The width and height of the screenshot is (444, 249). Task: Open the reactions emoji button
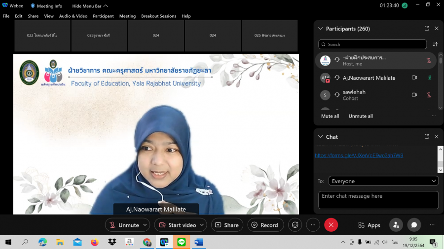tap(295, 225)
